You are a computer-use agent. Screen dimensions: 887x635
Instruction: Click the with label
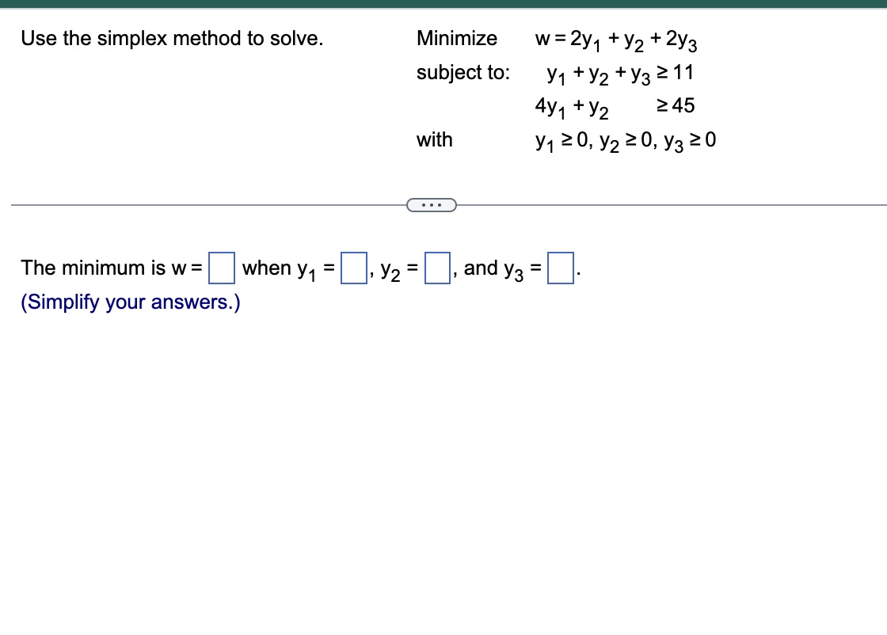[x=434, y=139]
